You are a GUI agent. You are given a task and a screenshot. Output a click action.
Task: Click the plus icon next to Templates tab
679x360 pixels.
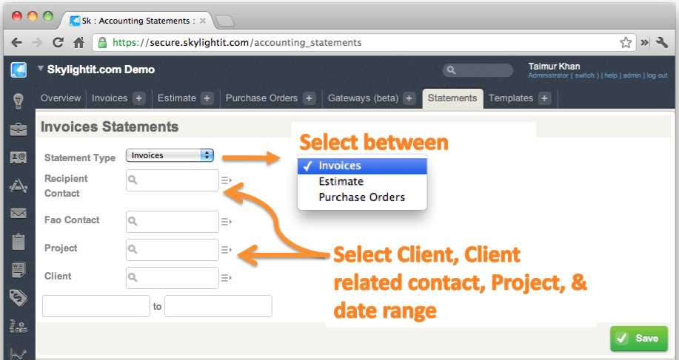(544, 98)
